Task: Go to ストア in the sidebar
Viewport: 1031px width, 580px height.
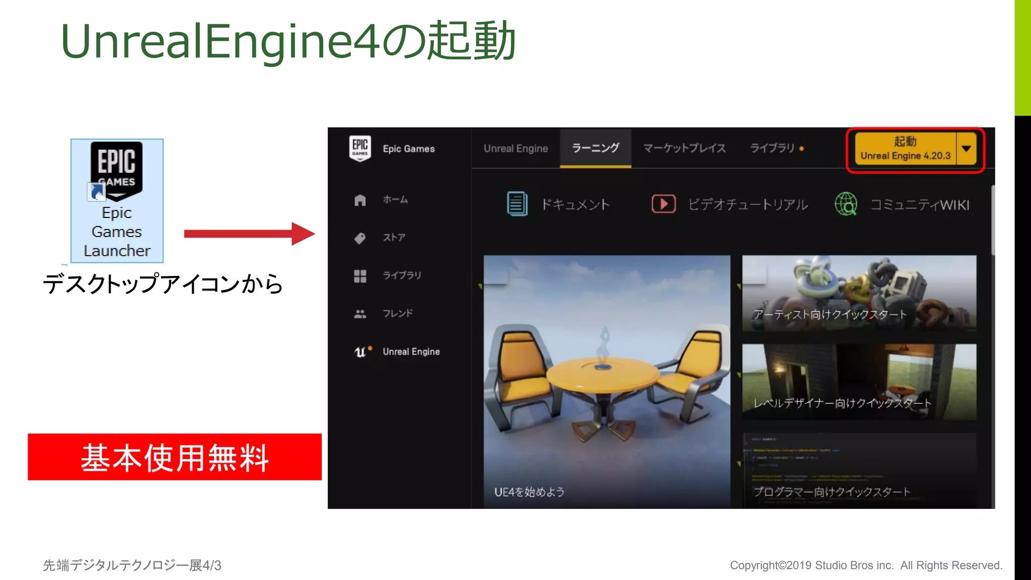Action: tap(394, 237)
